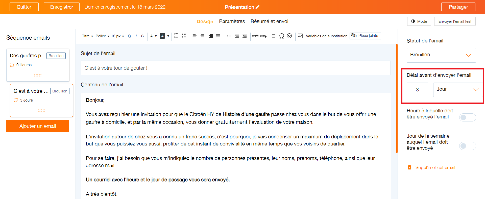This screenshot has width=485, height=199.
Task: Align text to the left
Action: pos(195,36)
